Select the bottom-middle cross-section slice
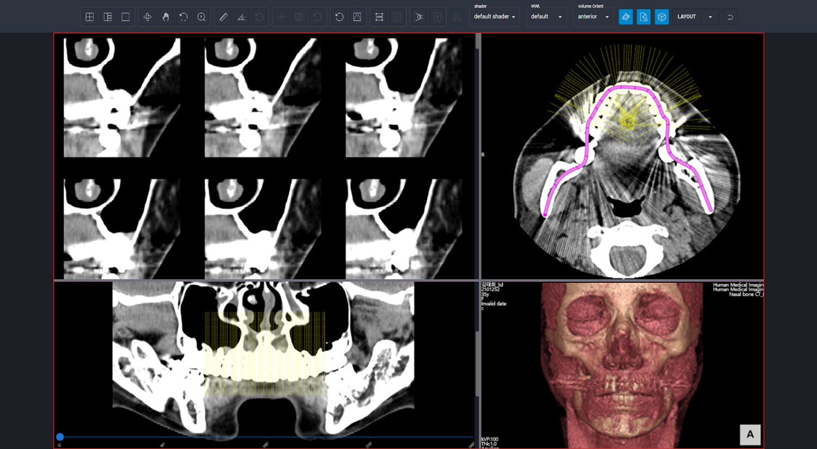Screen dimensions: 817x449 pyautogui.click(x=263, y=229)
